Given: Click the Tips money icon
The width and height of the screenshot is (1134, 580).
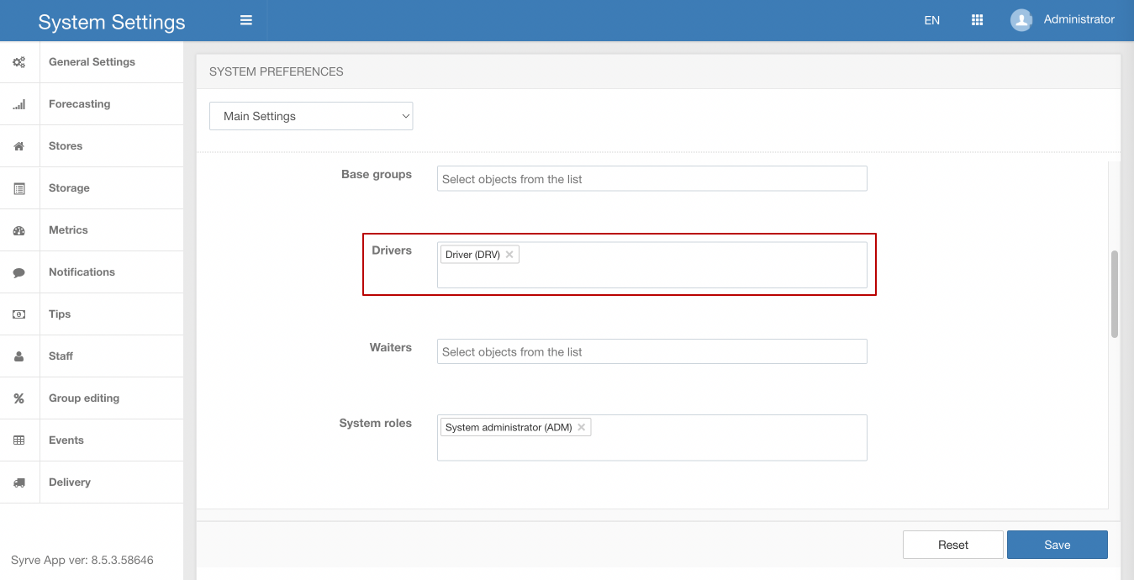Looking at the screenshot, I should [19, 314].
